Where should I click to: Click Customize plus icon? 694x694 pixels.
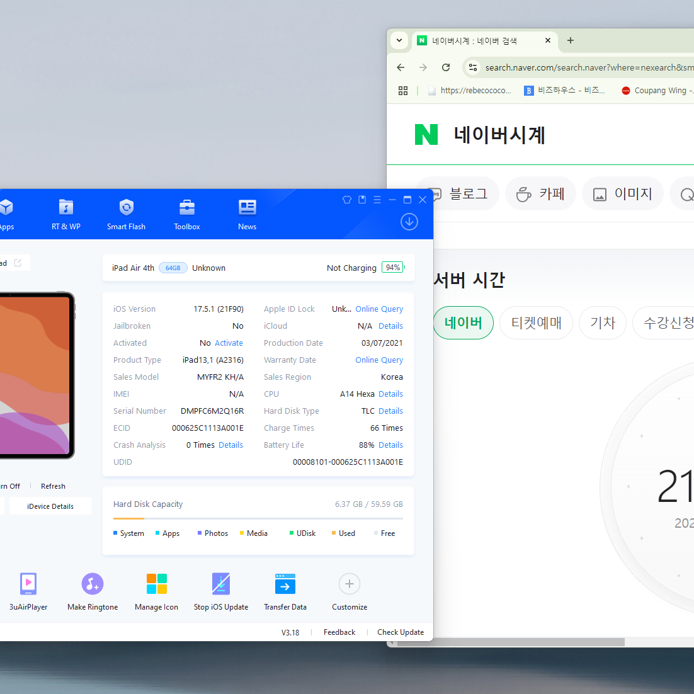coord(350,584)
